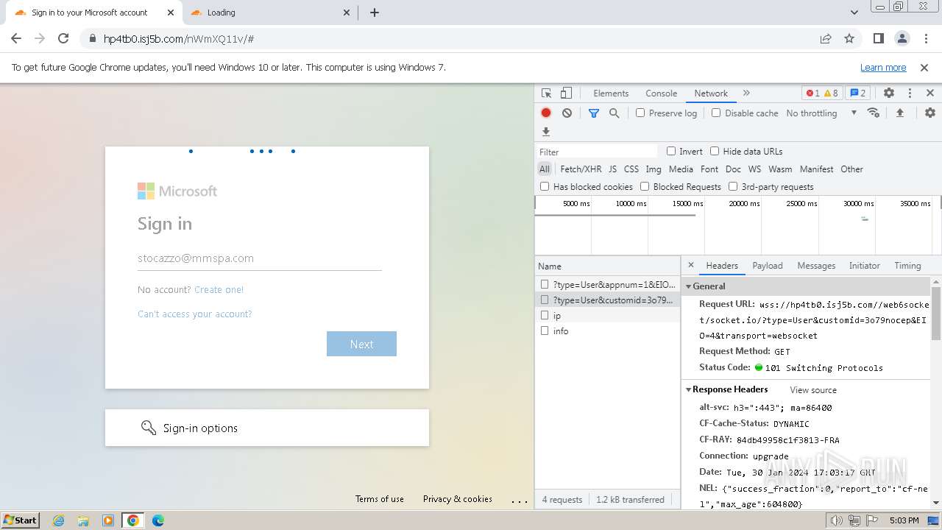This screenshot has height=530, width=942.
Task: Check Blocked Requests option
Action: tap(645, 186)
